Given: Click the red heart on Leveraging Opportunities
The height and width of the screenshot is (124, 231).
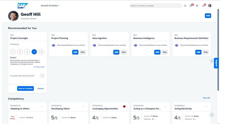Looking at the screenshot, I should [x=124, y=107].
